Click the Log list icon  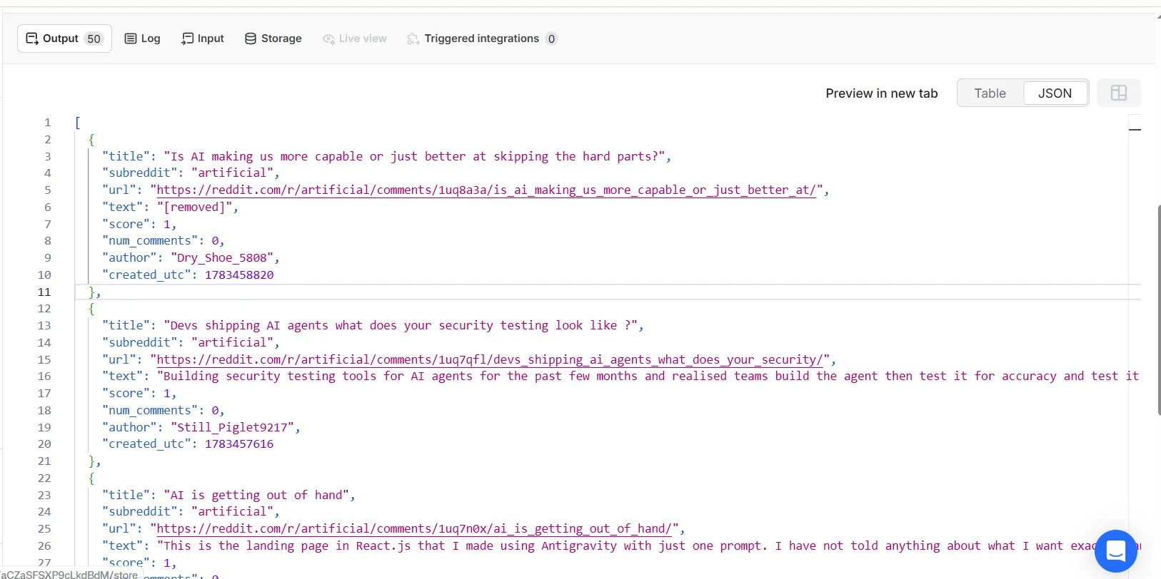[x=131, y=39]
